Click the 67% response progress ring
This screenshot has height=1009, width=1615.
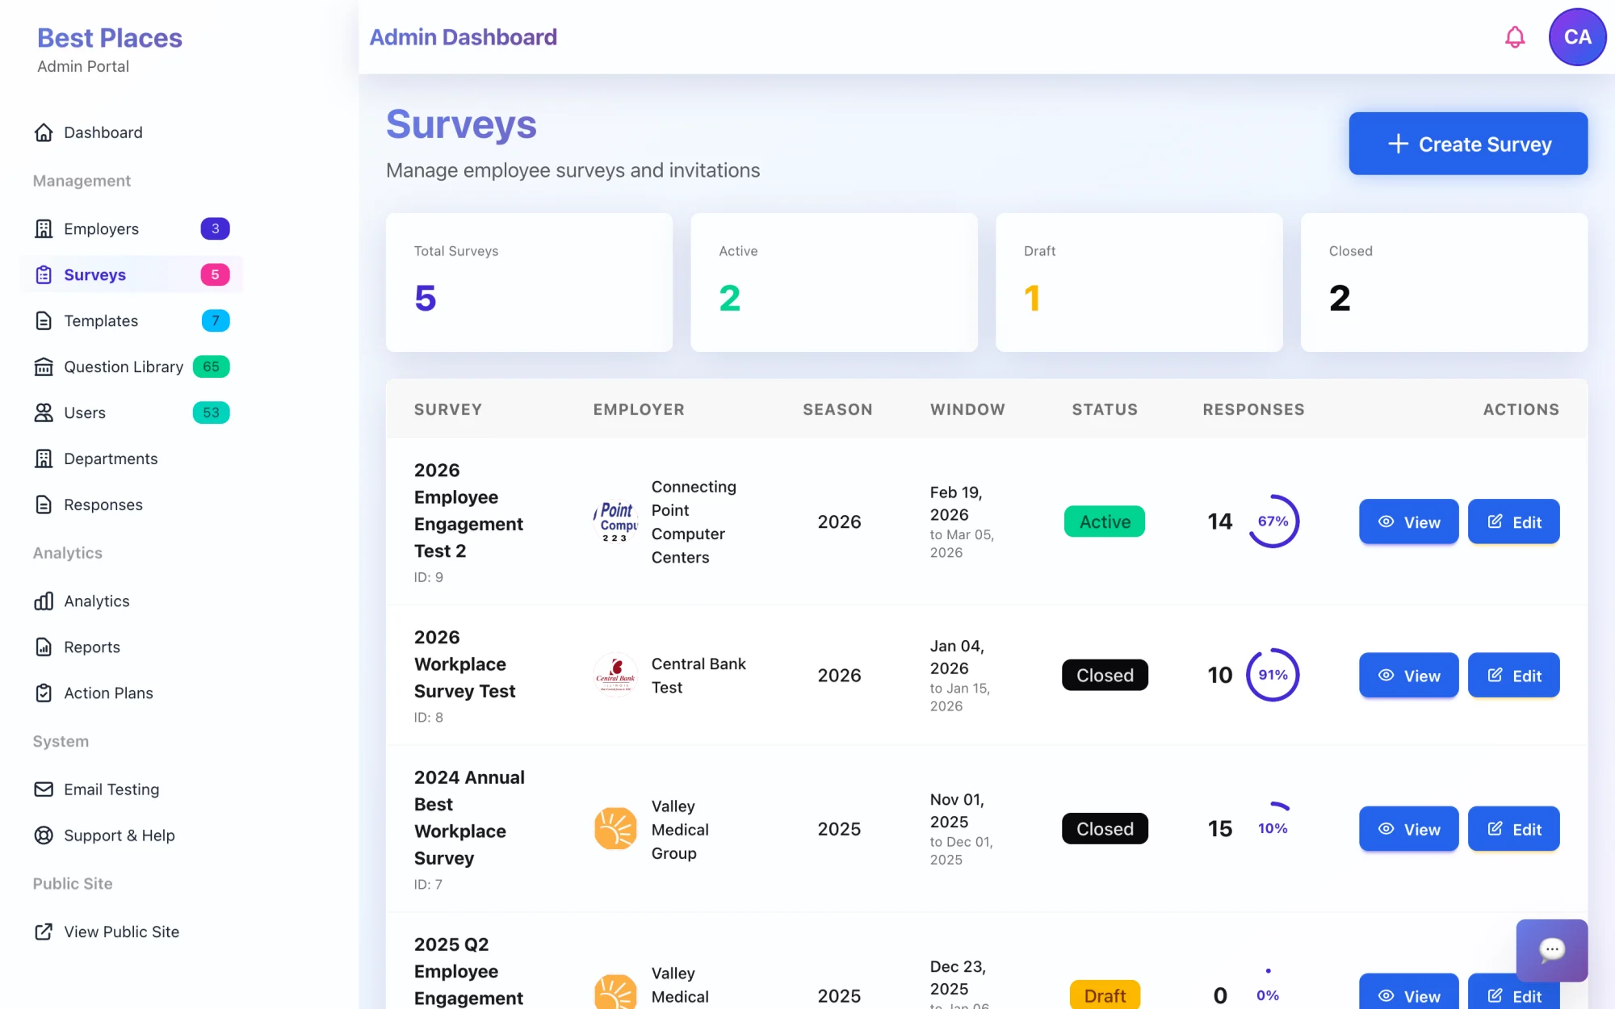click(1273, 521)
